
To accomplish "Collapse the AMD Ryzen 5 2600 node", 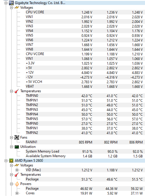I will (x=6, y=161).
